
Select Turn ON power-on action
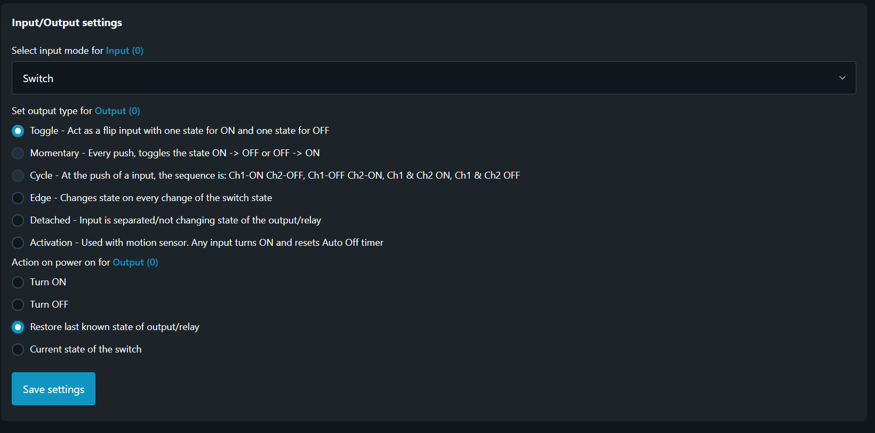pyautogui.click(x=18, y=282)
